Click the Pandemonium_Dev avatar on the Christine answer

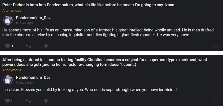(x=8, y=80)
